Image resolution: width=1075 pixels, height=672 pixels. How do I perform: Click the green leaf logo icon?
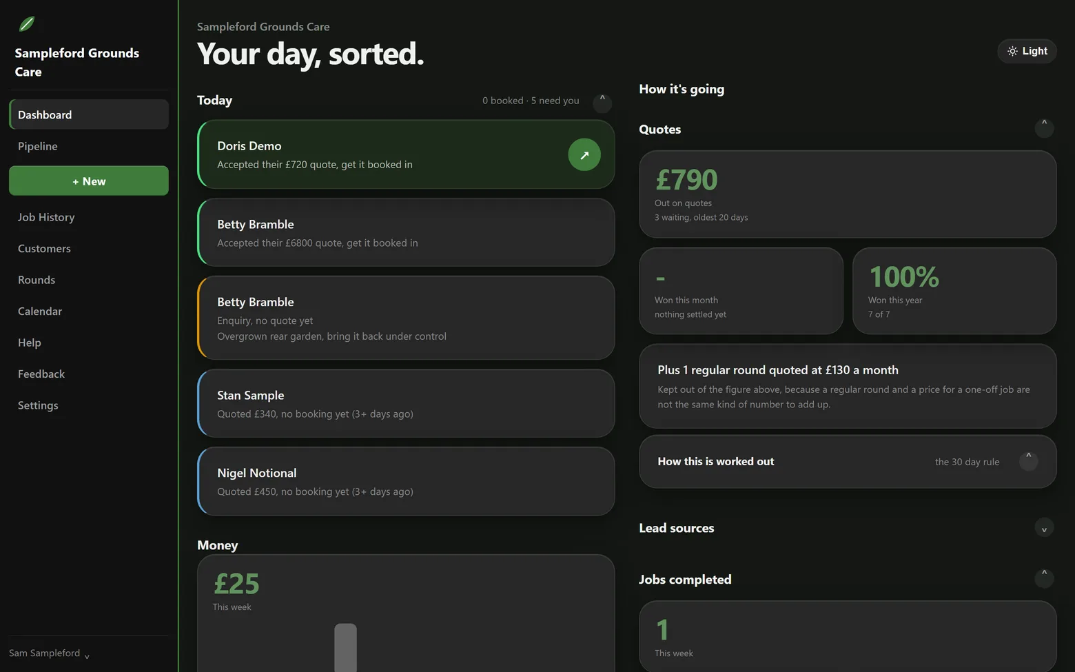point(27,24)
